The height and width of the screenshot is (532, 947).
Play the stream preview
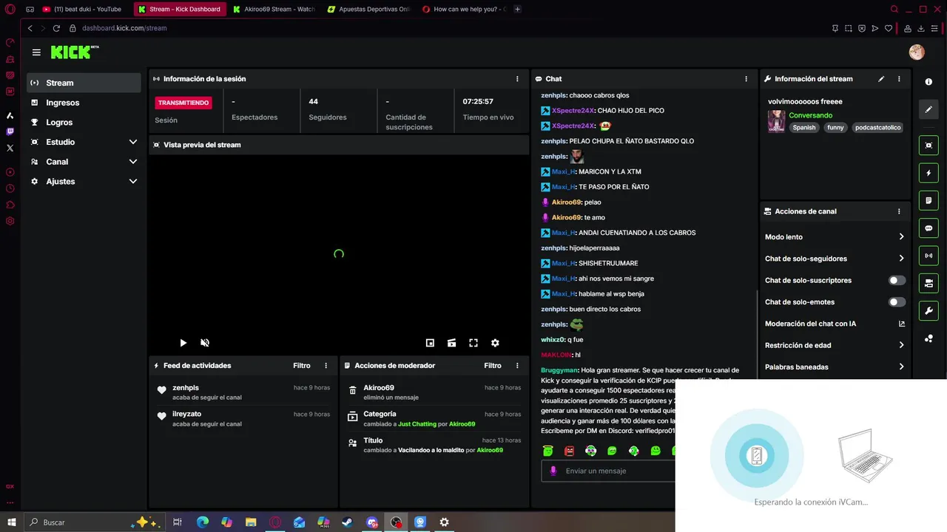point(183,343)
